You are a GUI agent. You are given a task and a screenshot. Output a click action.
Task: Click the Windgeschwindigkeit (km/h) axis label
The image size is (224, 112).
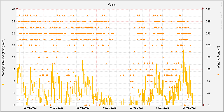pyautogui.click(x=3, y=57)
